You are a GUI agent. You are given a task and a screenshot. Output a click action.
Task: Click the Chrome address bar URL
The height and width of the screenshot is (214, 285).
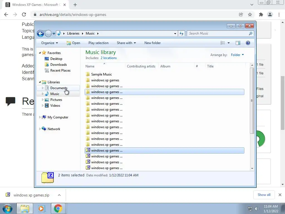coord(73,14)
